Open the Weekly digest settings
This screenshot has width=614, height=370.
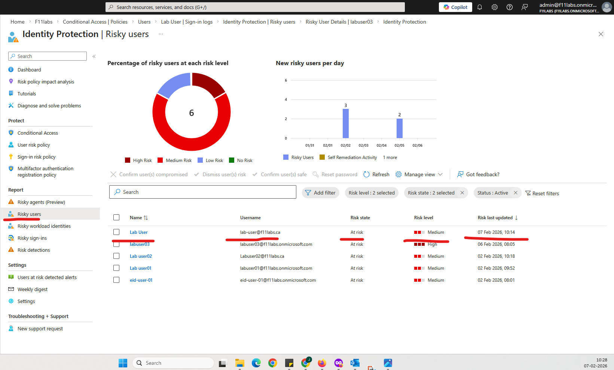32,289
